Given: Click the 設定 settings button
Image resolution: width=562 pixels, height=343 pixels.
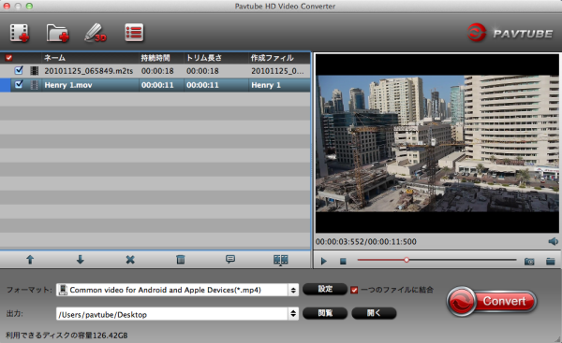Looking at the screenshot, I should [x=325, y=289].
